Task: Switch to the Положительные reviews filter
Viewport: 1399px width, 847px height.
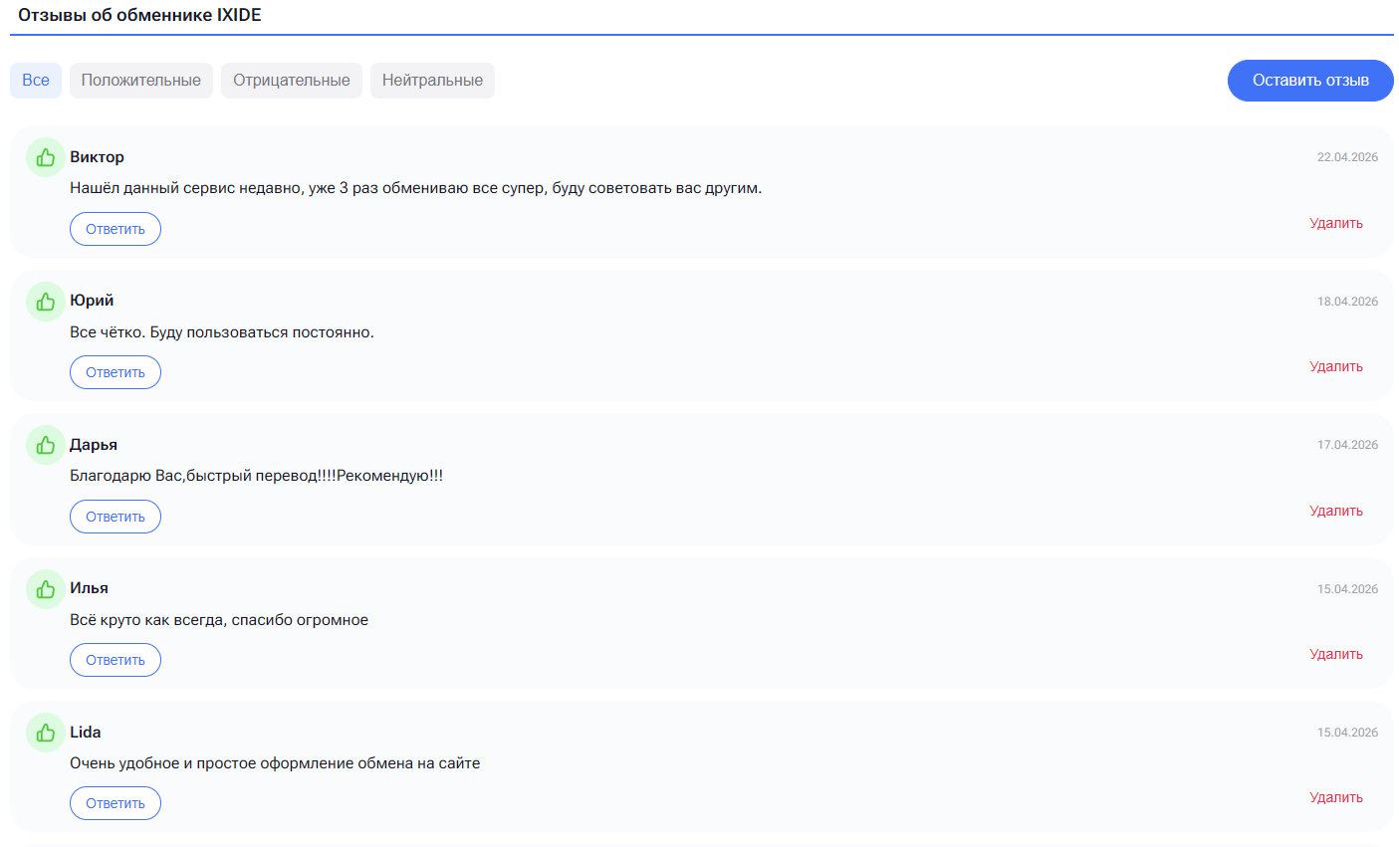Action: click(141, 81)
